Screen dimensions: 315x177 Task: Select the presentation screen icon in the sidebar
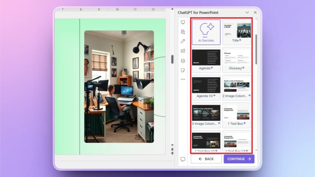point(183,22)
